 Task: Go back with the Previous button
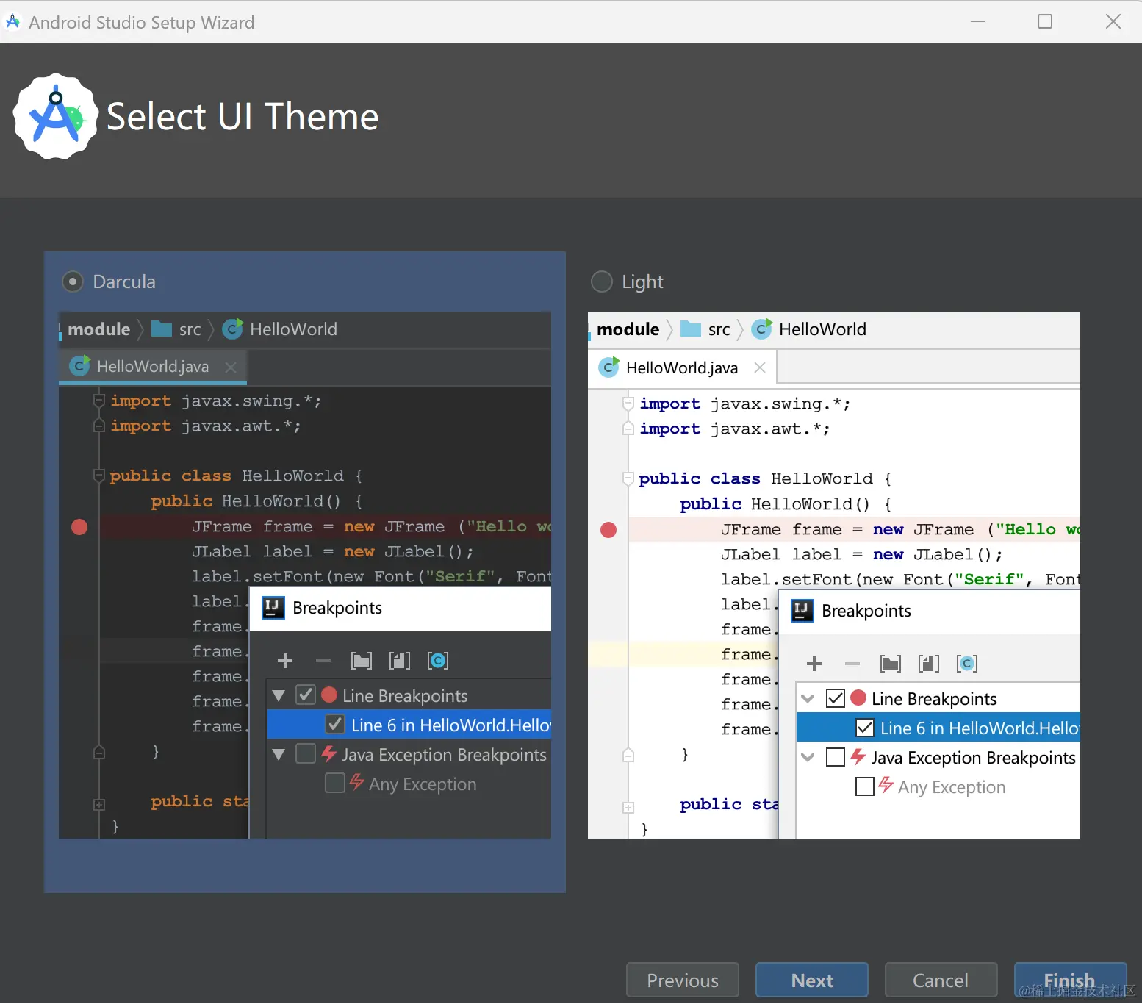coord(683,980)
